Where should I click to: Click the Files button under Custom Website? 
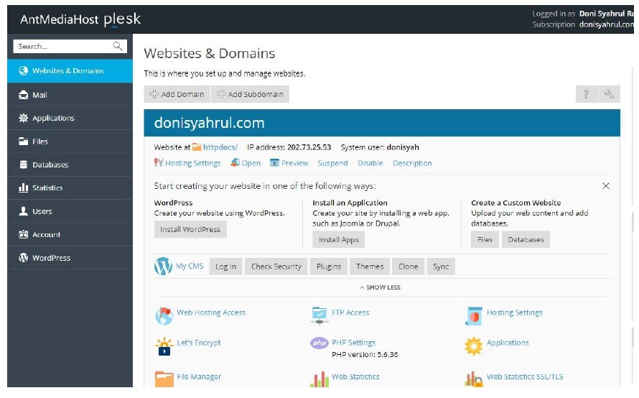[485, 240]
